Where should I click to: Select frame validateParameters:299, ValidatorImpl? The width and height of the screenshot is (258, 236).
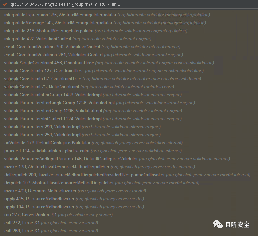click(x=82, y=127)
